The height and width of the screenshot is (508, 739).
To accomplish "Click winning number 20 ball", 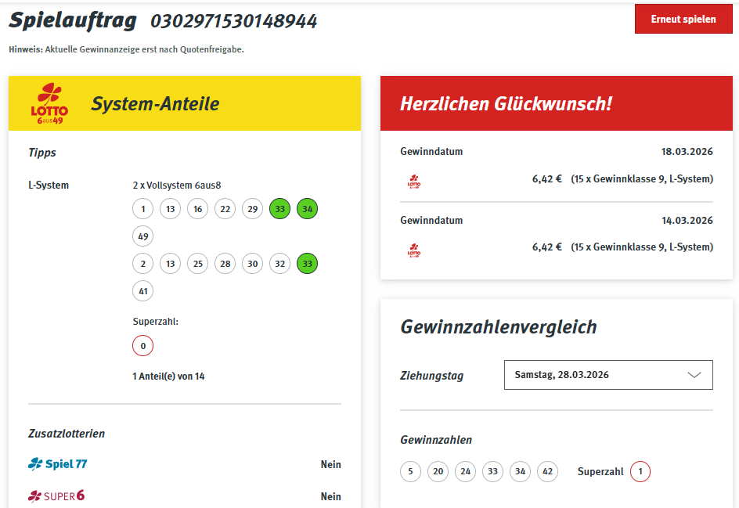I will (x=438, y=471).
